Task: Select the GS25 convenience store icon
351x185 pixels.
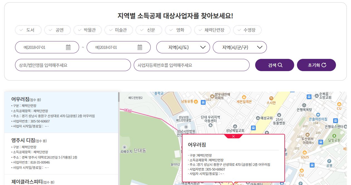Action: pos(305,152)
